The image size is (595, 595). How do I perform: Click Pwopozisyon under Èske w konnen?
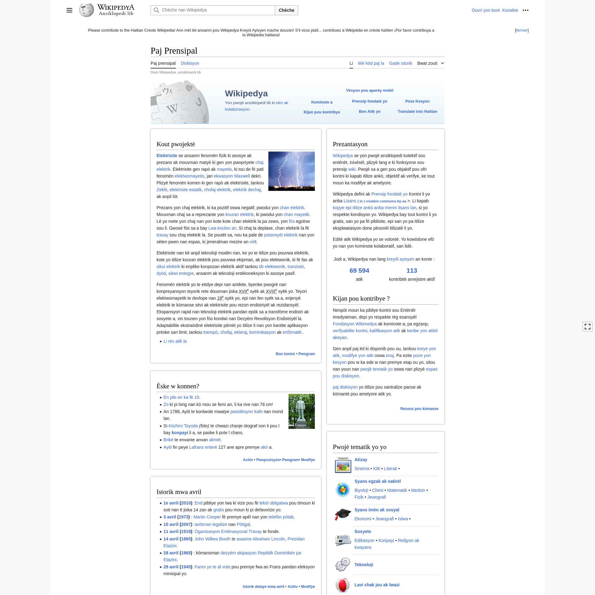coord(268,460)
